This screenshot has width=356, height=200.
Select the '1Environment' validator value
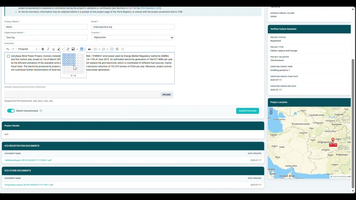point(277,60)
